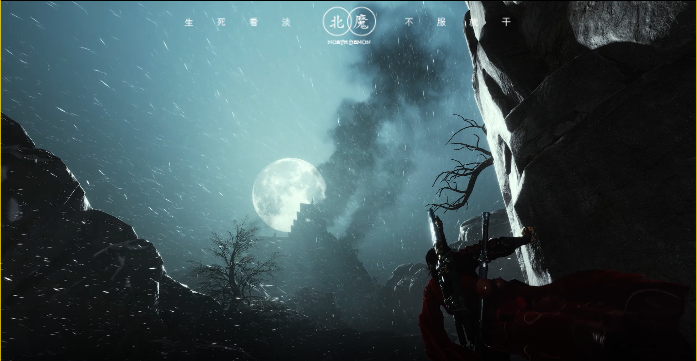This screenshot has height=361, width=697.
Task: Click the 死 character in the slogan
Action: tap(221, 22)
